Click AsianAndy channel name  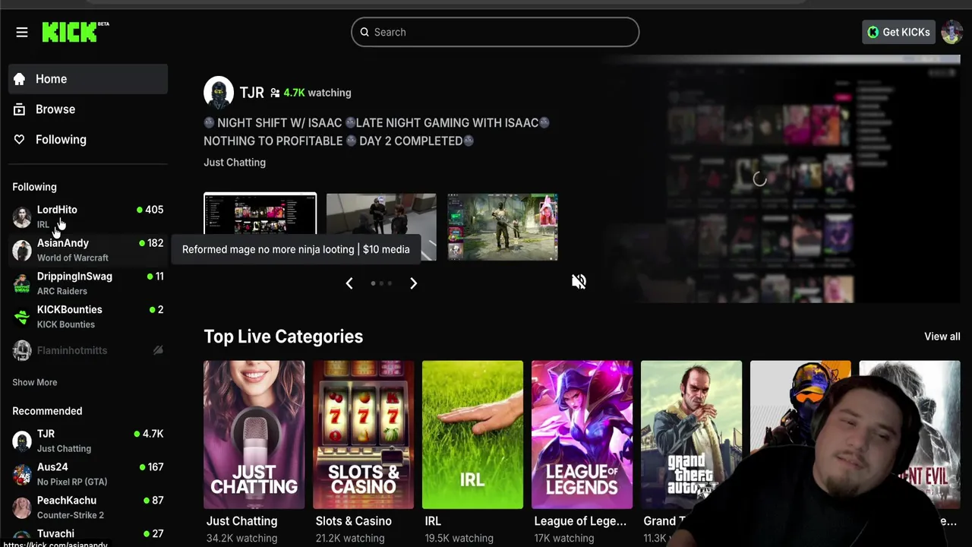pos(63,243)
